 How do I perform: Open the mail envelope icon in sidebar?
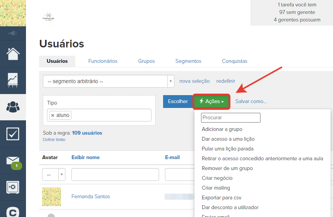(13, 161)
